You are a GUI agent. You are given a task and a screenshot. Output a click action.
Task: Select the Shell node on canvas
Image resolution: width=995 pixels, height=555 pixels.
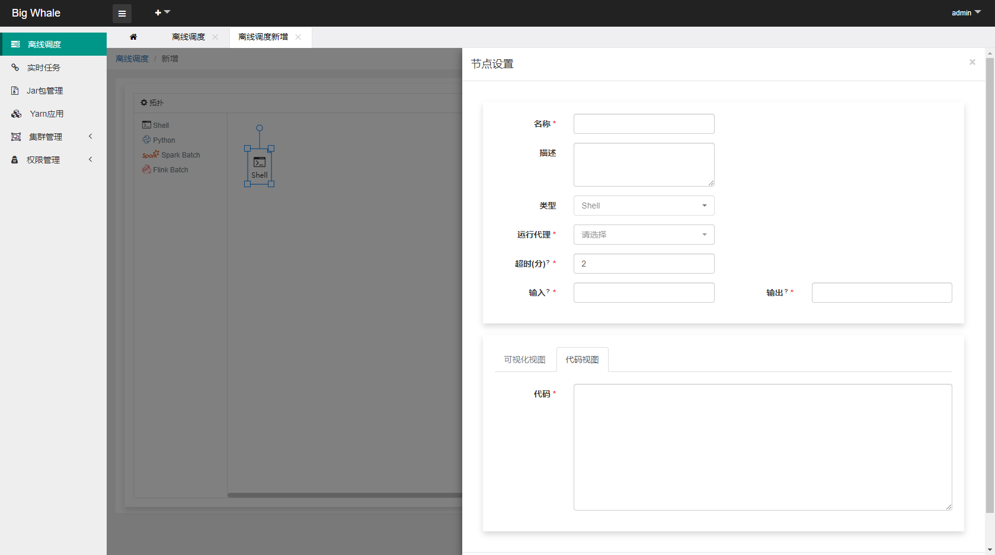point(260,166)
